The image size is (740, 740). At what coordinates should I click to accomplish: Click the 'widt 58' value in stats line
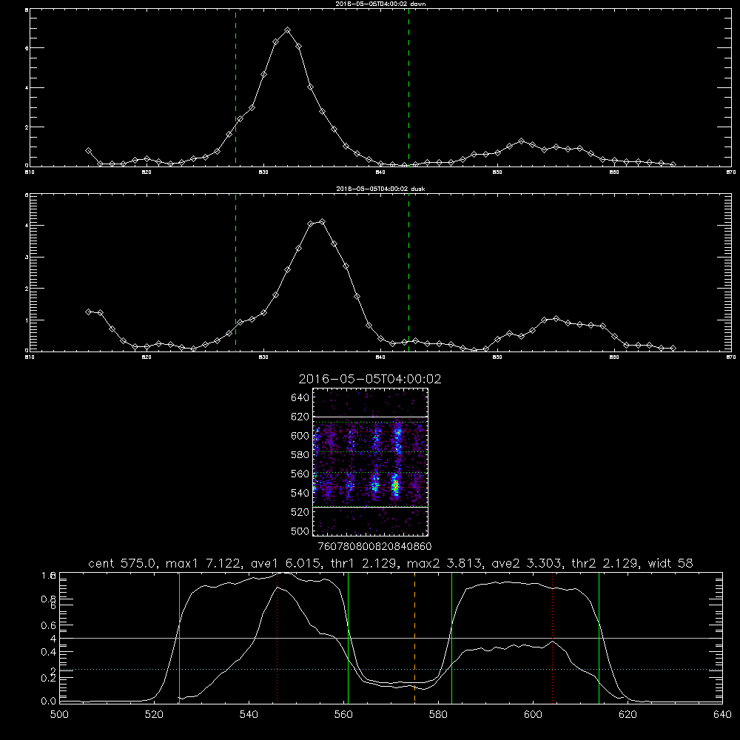pos(670,563)
